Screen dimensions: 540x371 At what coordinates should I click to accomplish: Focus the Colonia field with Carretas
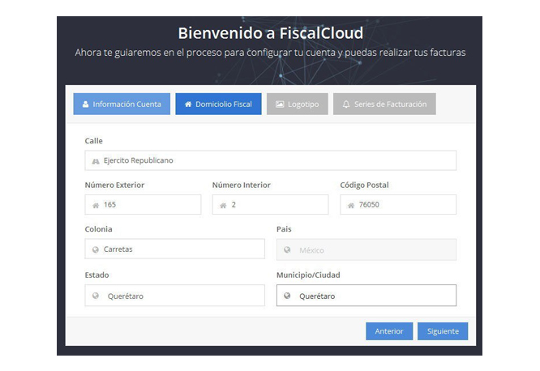175,249
